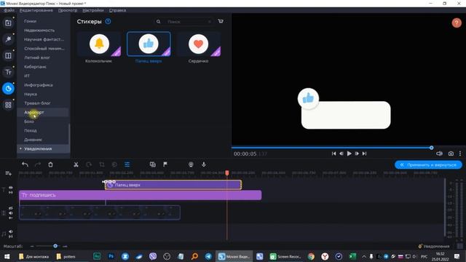This screenshot has height=262, width=466.
Task: Open stickers help question icon
Action: tap(108, 21)
